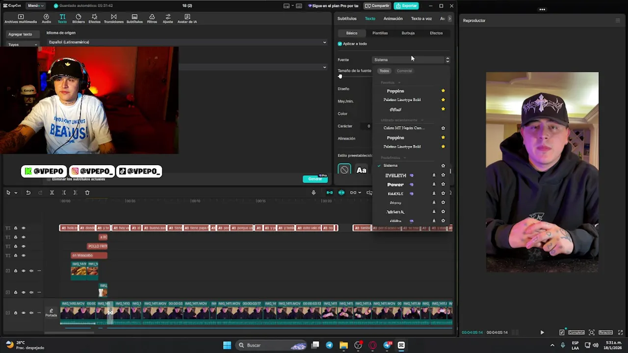Open the zoom-fit icon in player controls
This screenshot has width=628, height=353.
592,332
